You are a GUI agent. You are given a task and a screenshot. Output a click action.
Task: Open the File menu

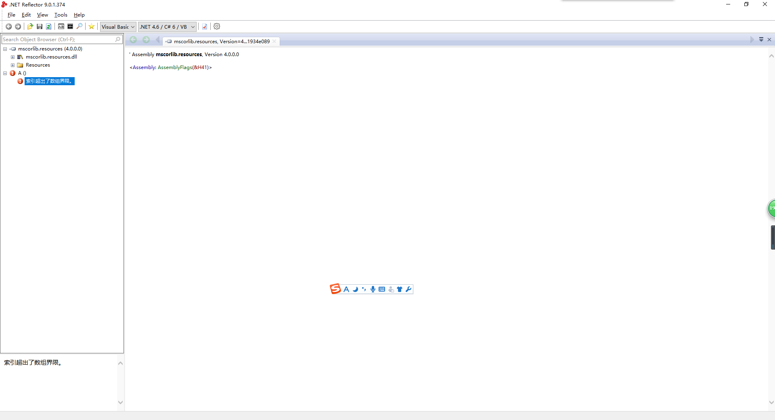point(11,15)
